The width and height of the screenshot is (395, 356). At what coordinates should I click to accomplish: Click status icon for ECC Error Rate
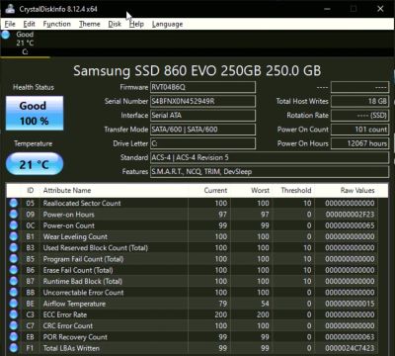[14, 314]
